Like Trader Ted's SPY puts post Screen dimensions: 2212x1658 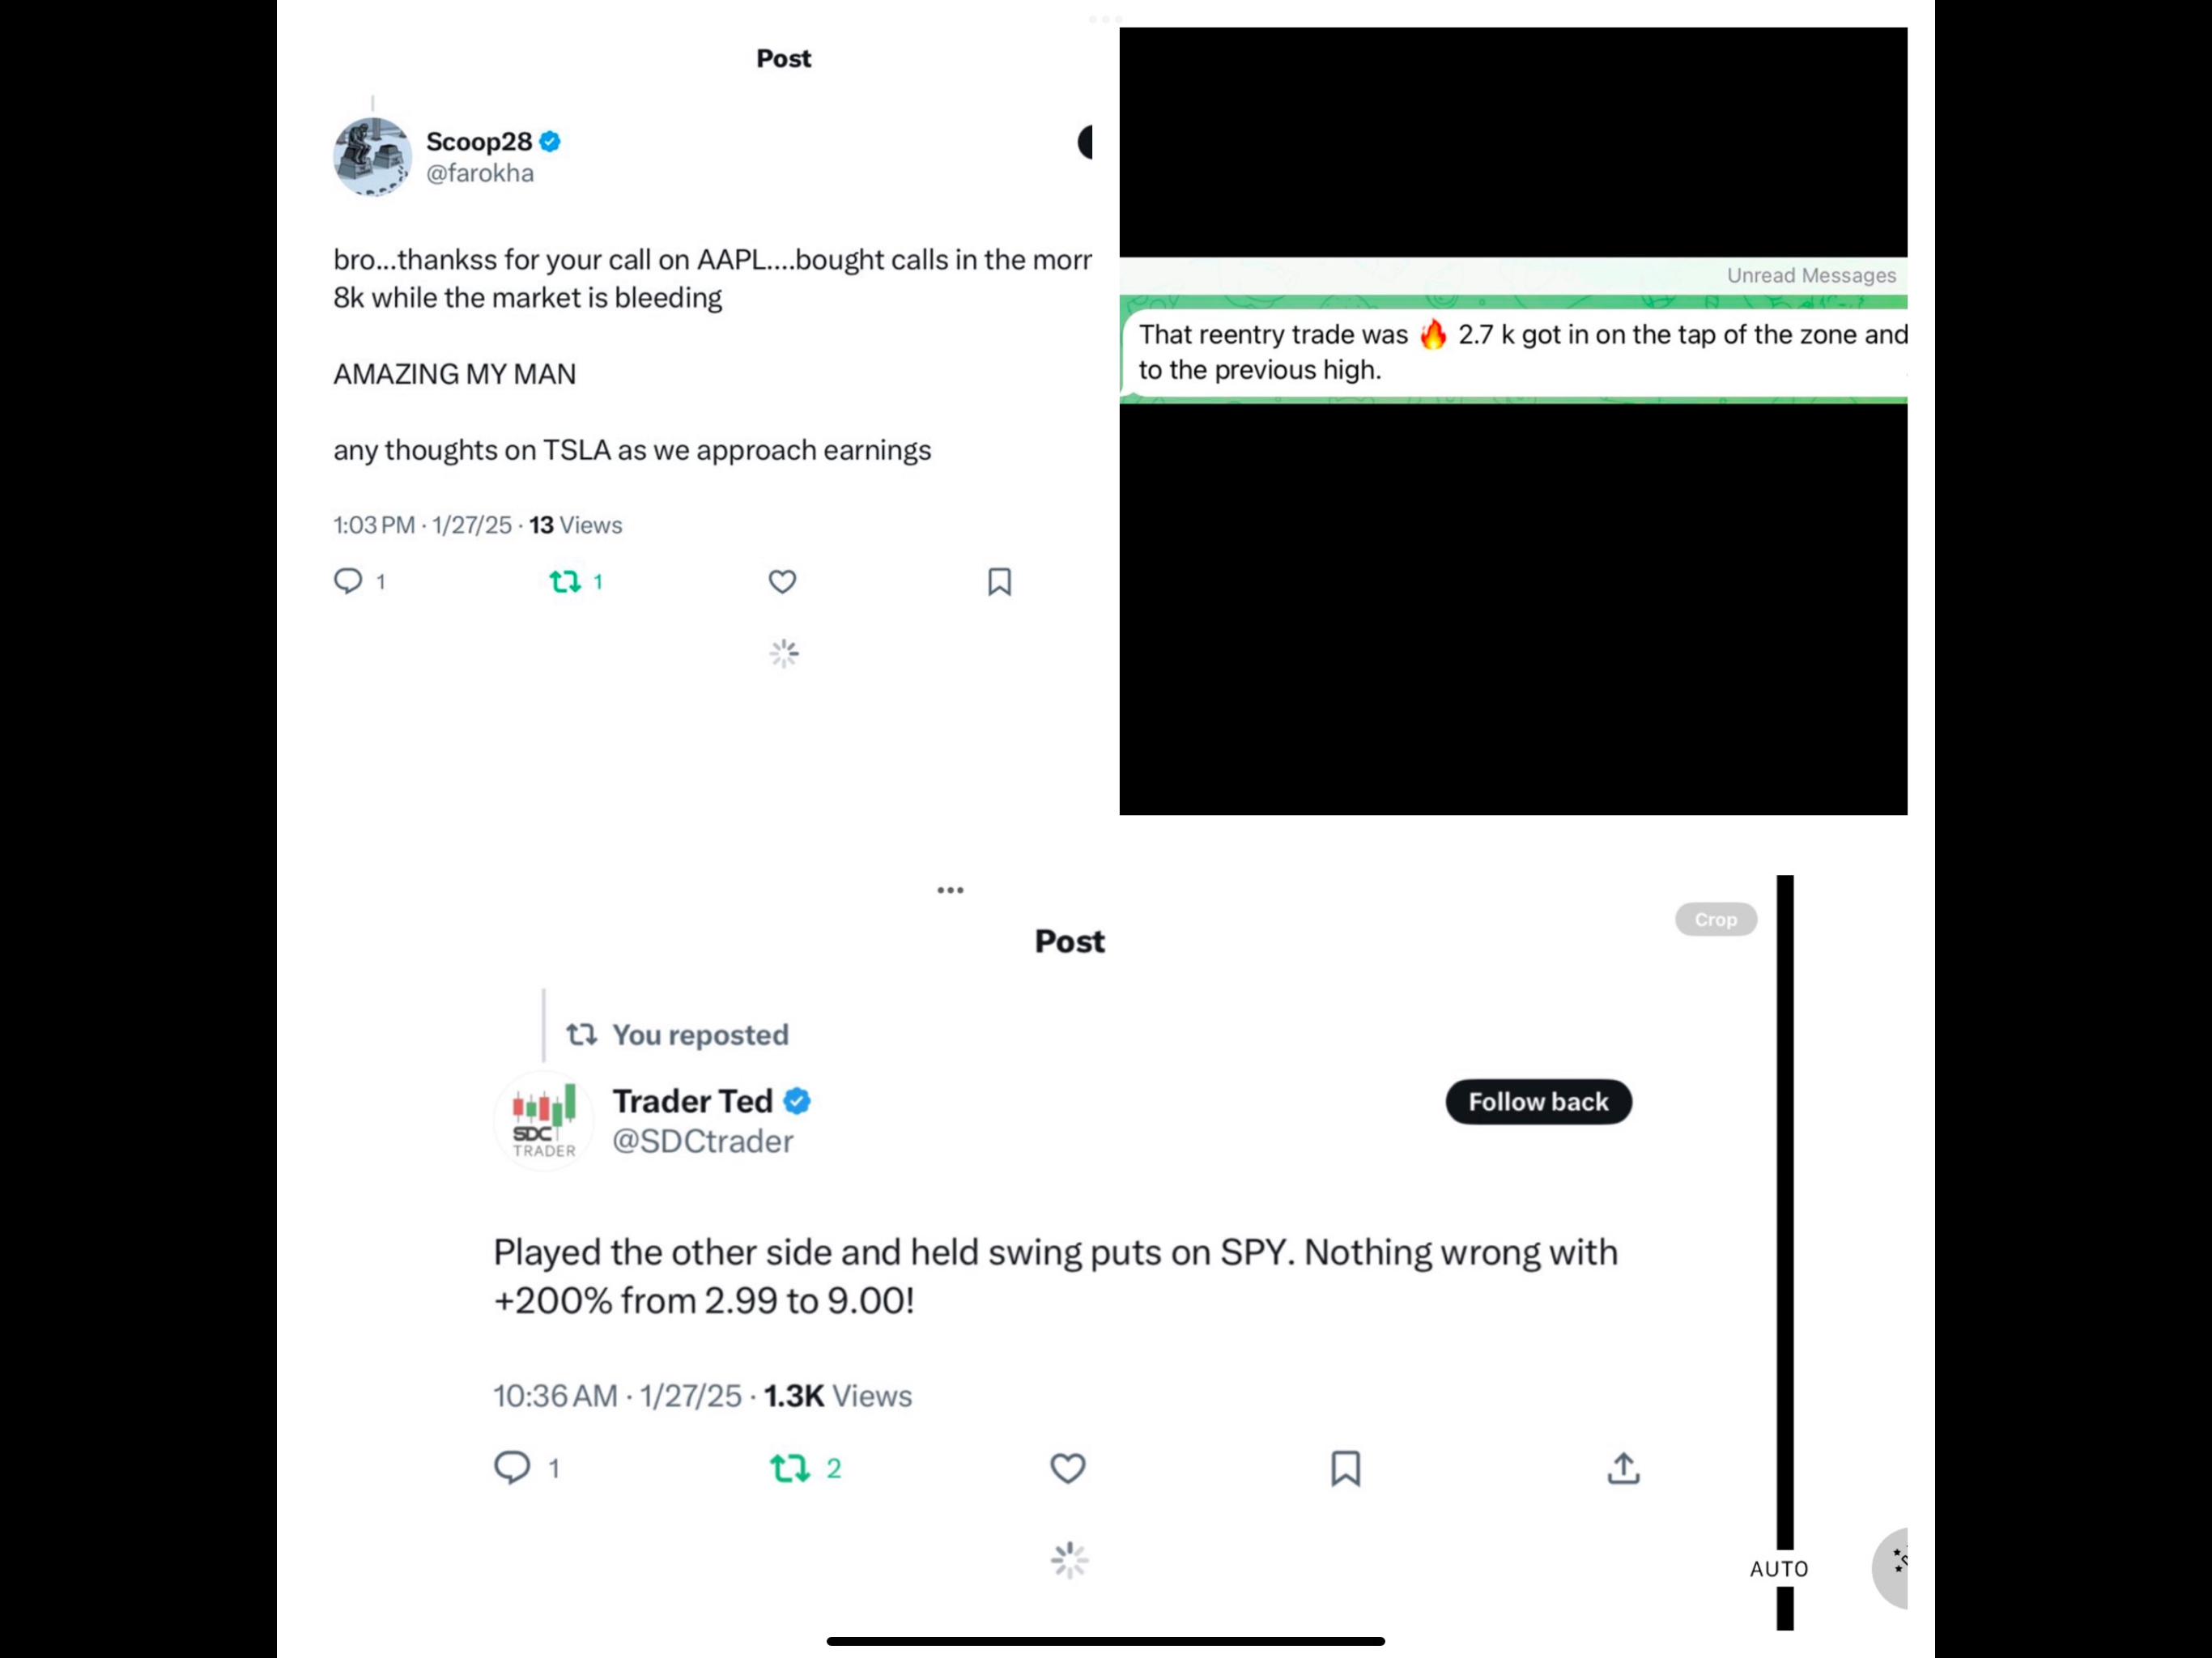pyautogui.click(x=1067, y=1467)
